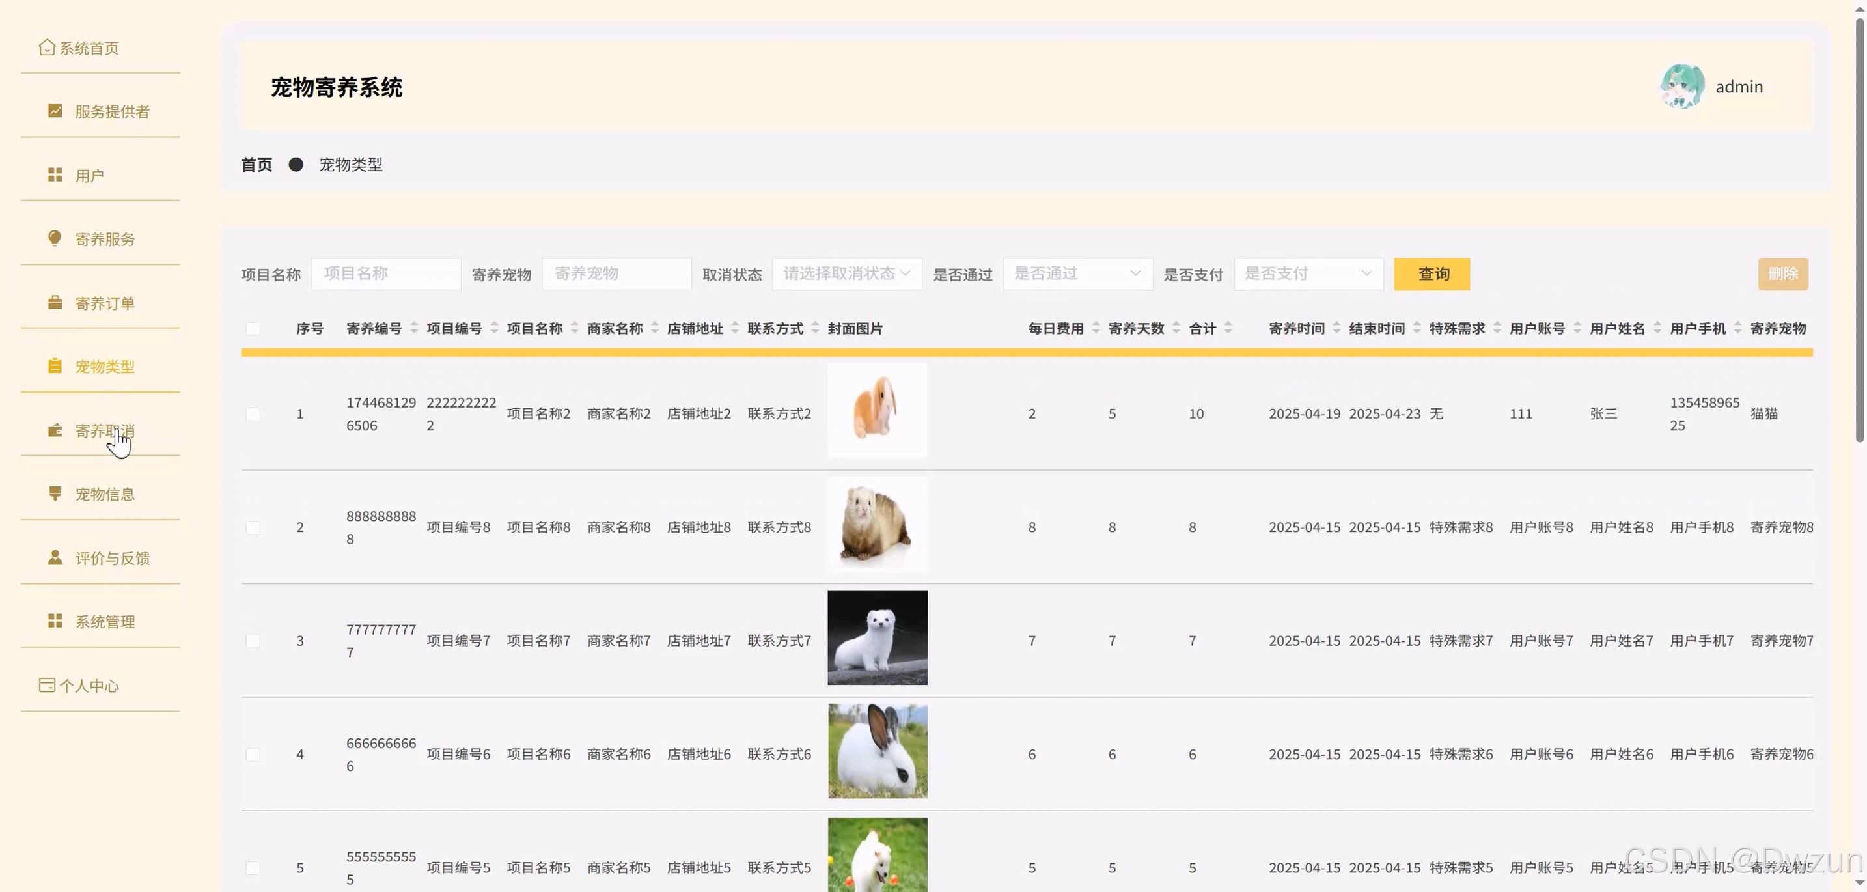Image resolution: width=1867 pixels, height=892 pixels.
Task: Open 系统管理 in the sidebar menu
Action: coord(104,622)
